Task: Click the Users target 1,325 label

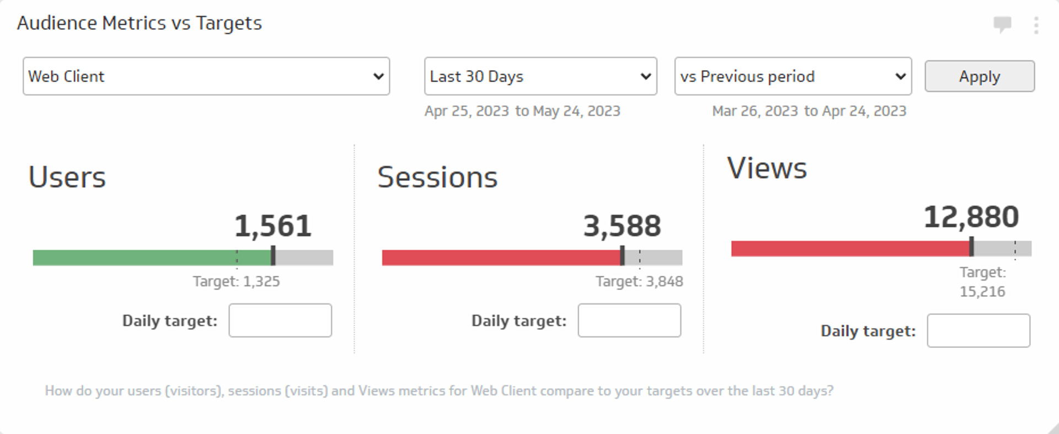Action: click(236, 281)
